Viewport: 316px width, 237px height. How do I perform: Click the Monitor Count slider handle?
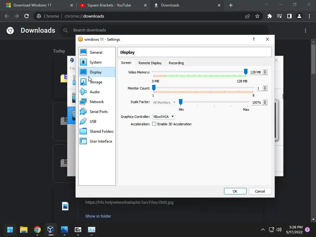(x=154, y=88)
